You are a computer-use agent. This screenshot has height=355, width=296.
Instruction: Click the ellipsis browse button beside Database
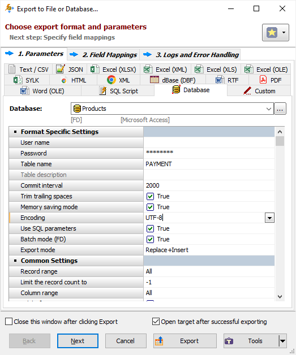pyautogui.click(x=280, y=109)
